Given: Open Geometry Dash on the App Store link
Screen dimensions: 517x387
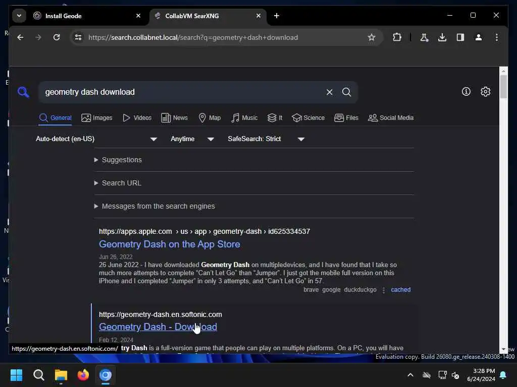Looking at the screenshot, I should (170, 244).
